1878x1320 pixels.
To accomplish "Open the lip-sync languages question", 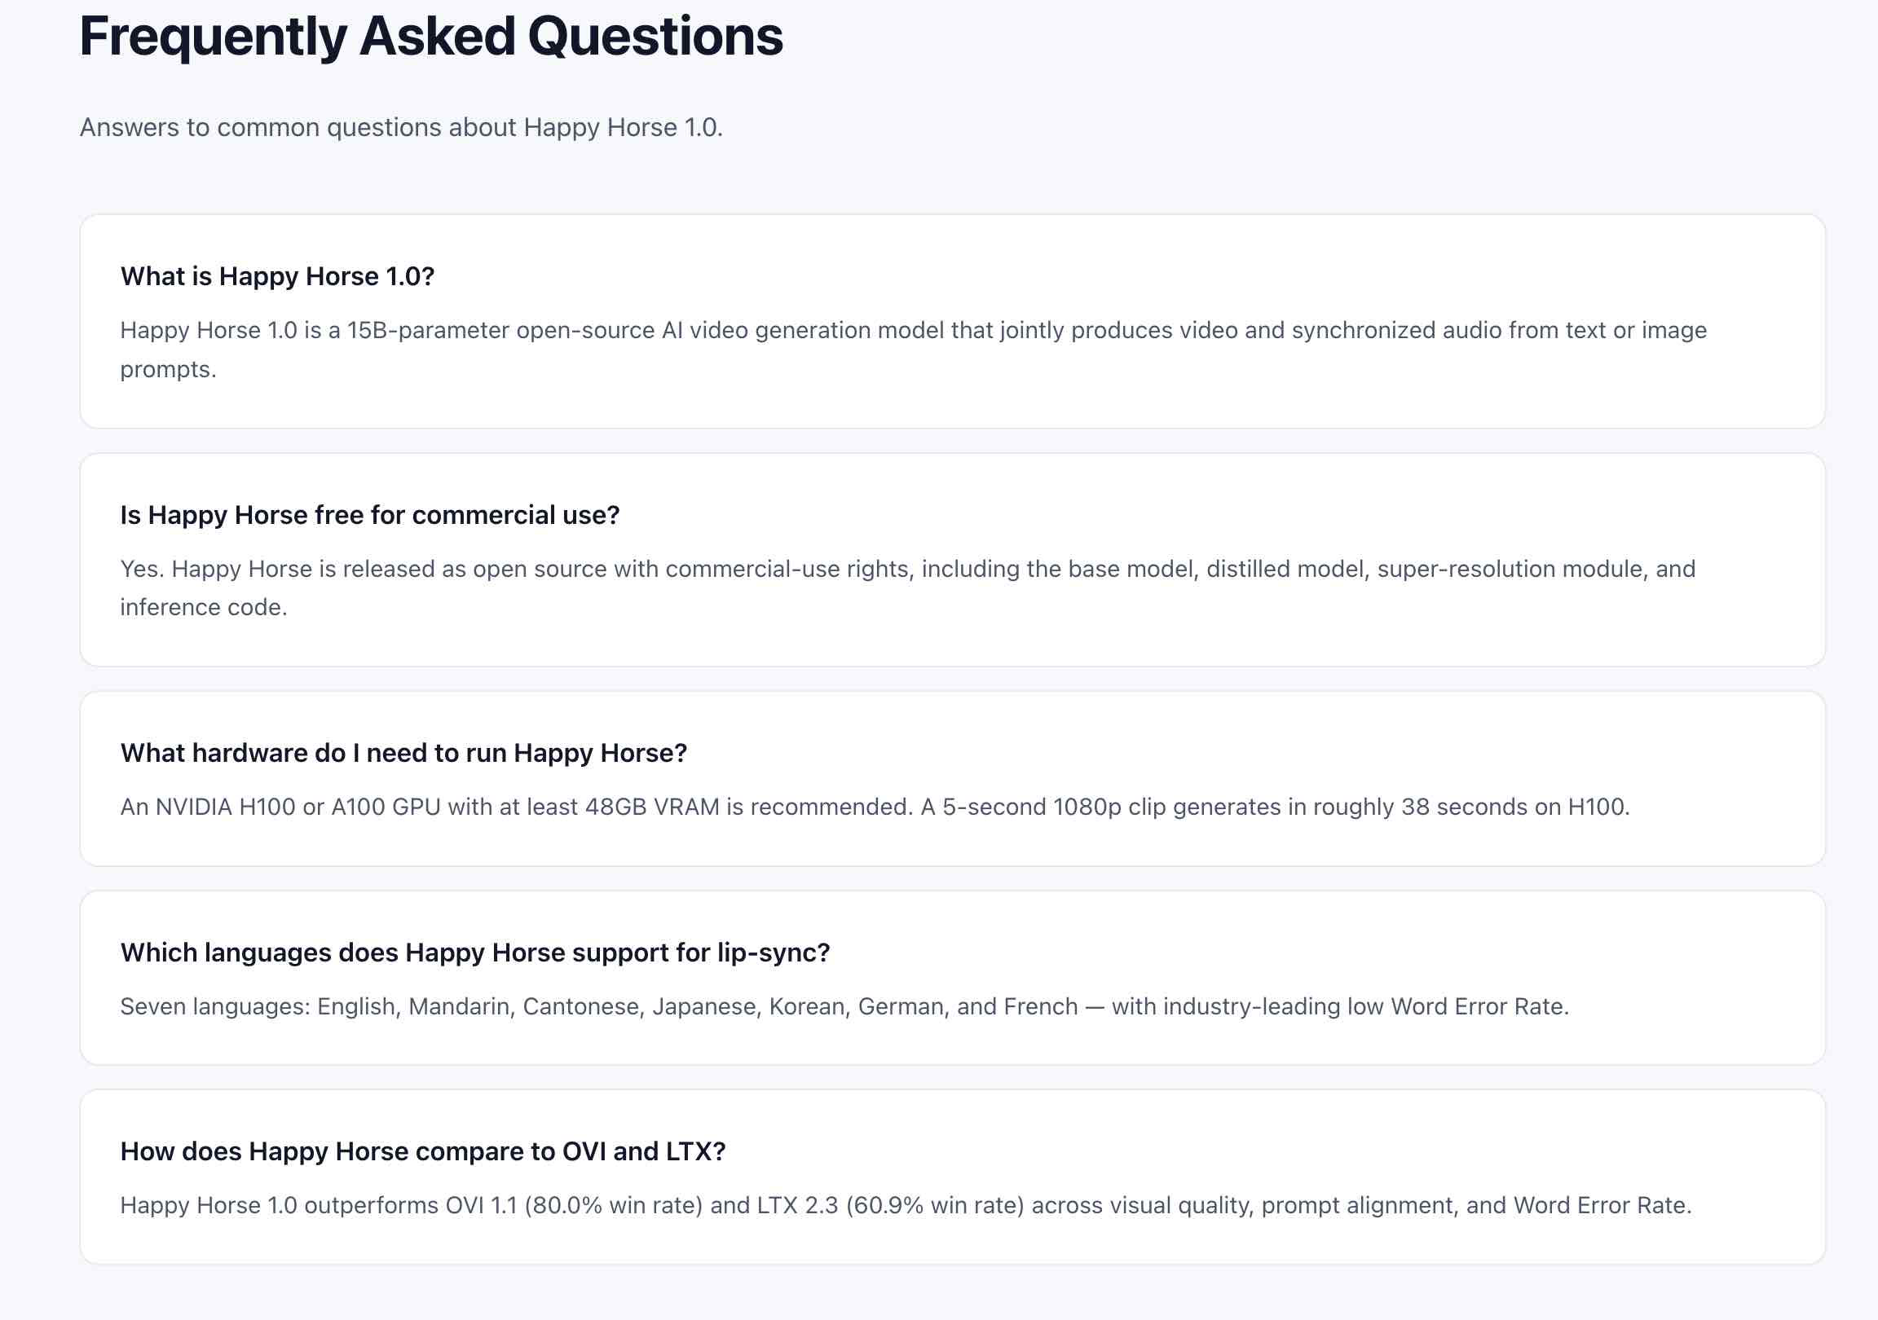I will click(474, 953).
